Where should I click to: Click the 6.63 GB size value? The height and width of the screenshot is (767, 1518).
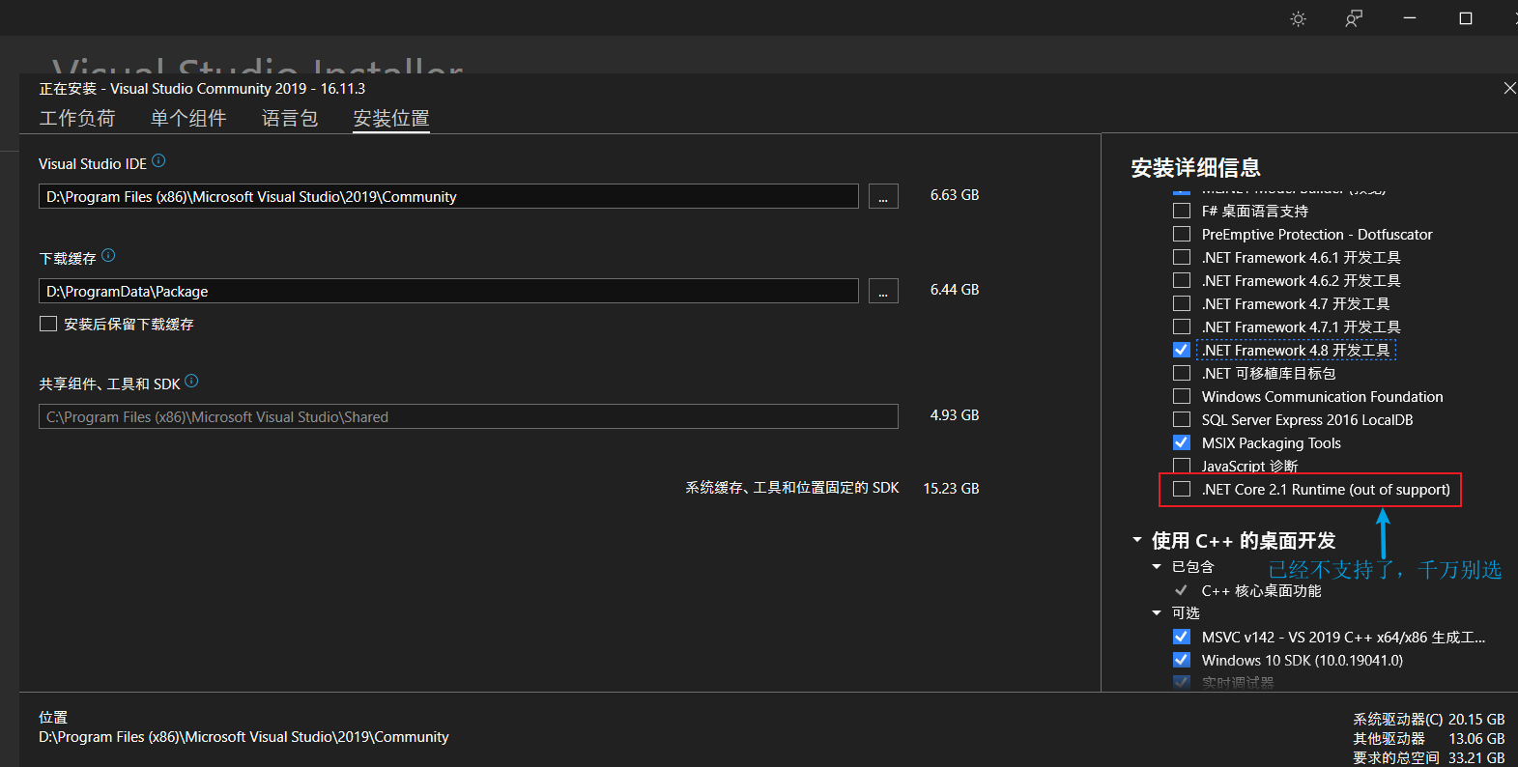pos(955,195)
